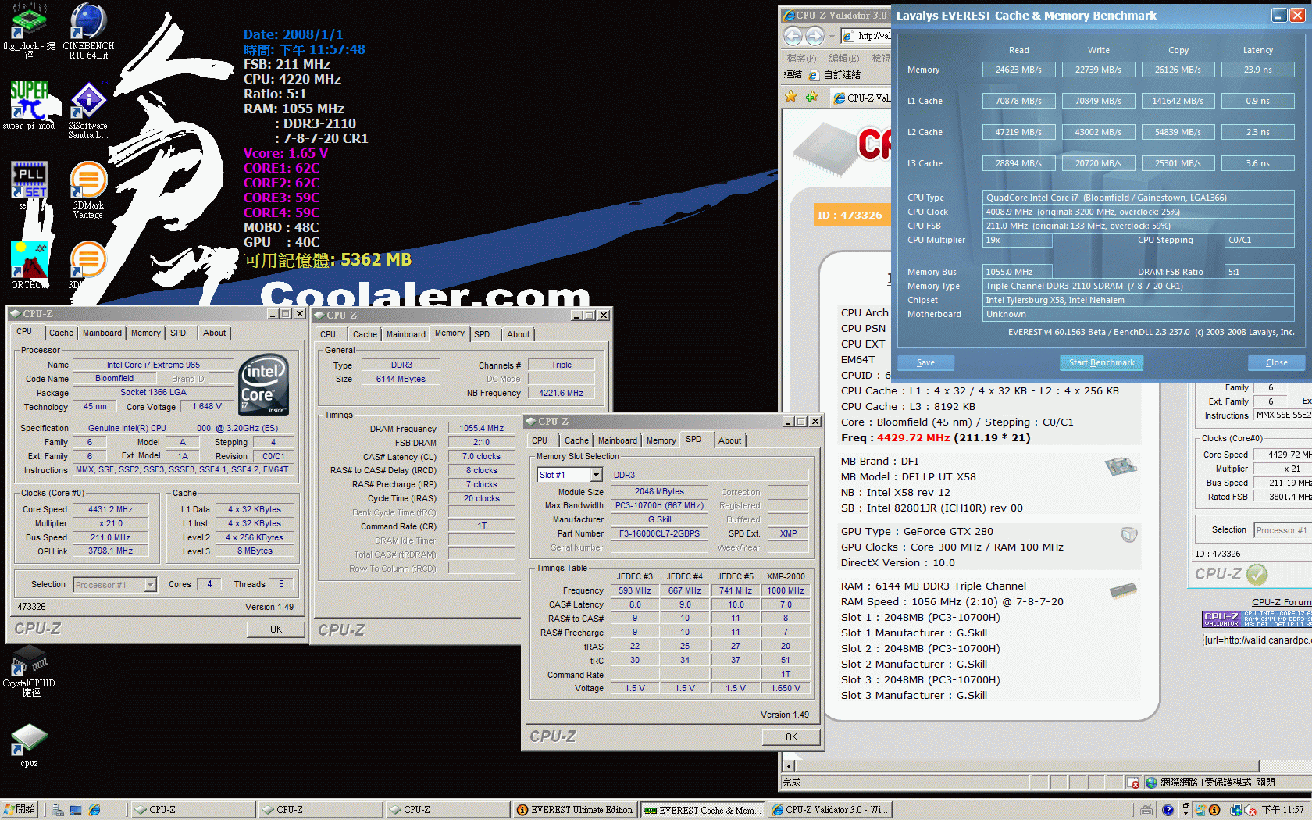
Task: Click the browser address bar
Action: pos(867,36)
